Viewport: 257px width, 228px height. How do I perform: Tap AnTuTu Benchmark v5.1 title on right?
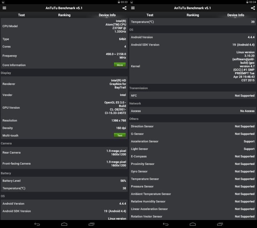[x=193, y=8]
